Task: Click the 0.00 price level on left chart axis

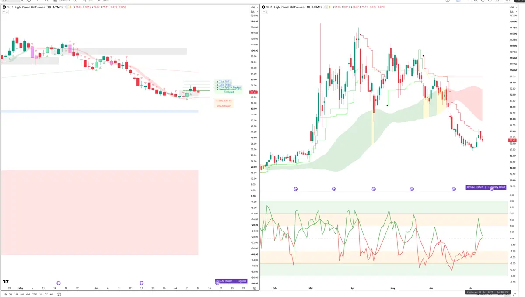Action: click(x=253, y=196)
